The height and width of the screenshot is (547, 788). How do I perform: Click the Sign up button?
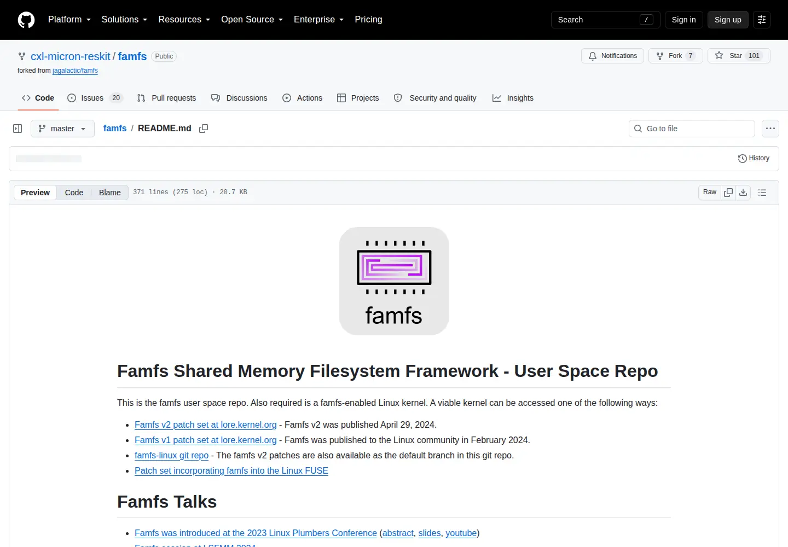click(x=728, y=20)
